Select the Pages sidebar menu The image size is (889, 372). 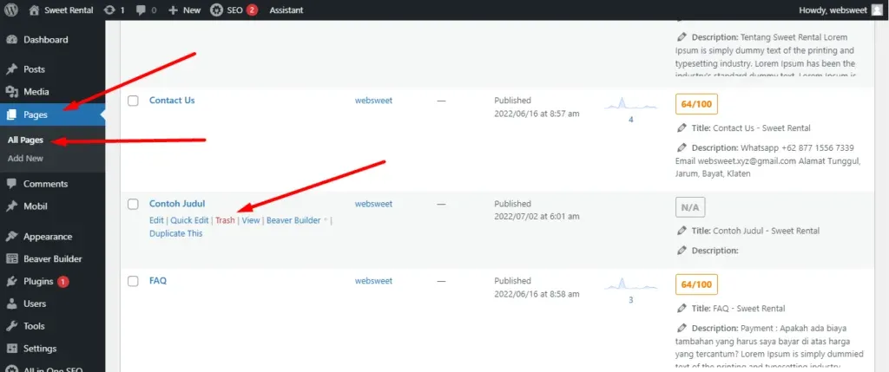[x=52, y=114]
